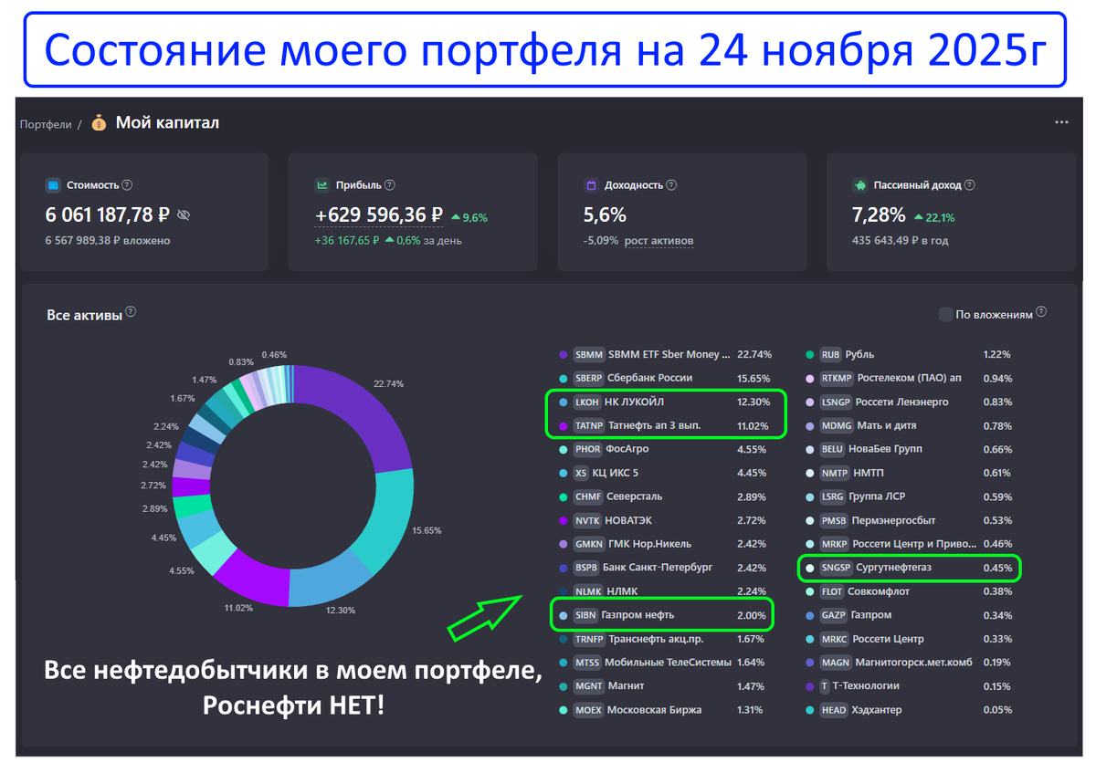Open the Мобильные ТелеСистемы asset row
1096x773 pixels.
663,663
